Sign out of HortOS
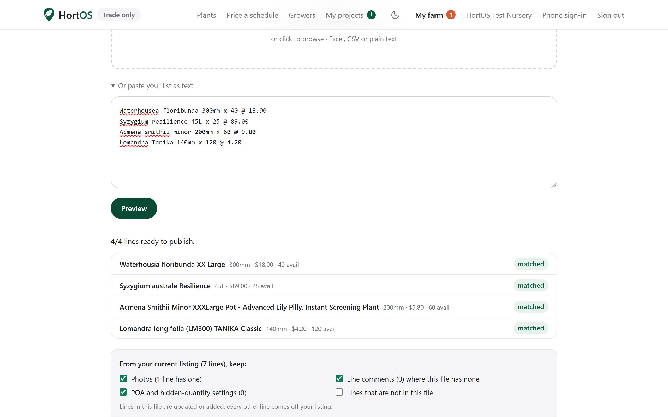 point(610,15)
